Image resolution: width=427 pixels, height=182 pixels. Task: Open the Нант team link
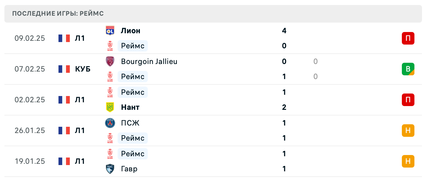point(130,107)
